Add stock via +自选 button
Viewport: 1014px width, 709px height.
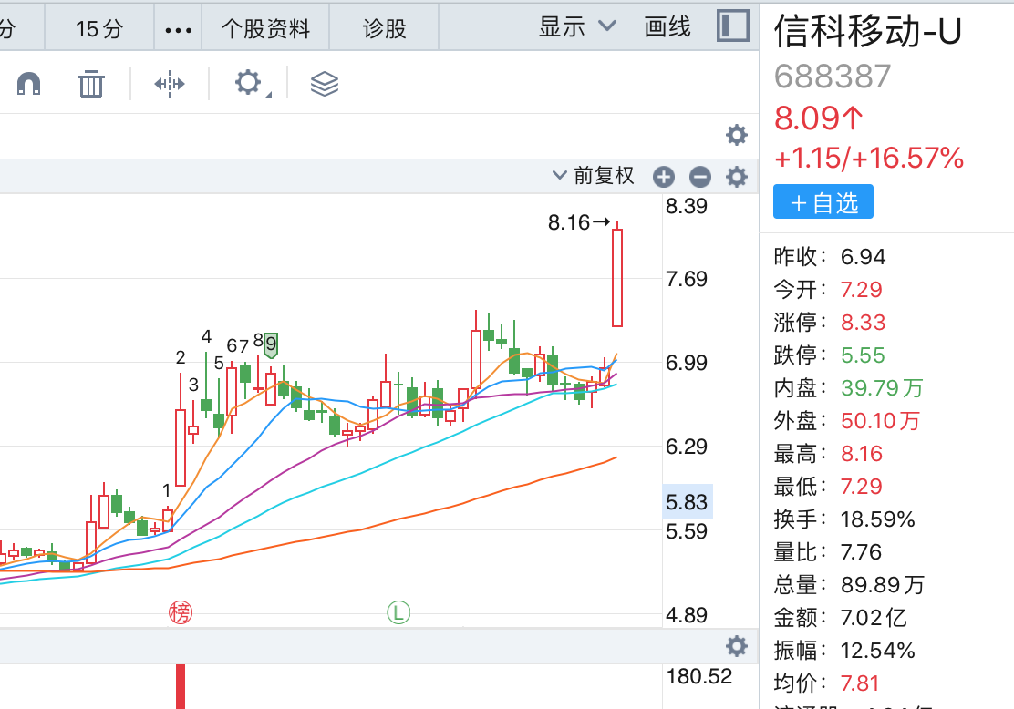(x=823, y=201)
